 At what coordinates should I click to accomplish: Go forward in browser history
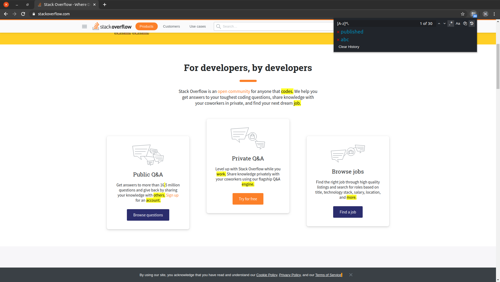click(x=14, y=14)
